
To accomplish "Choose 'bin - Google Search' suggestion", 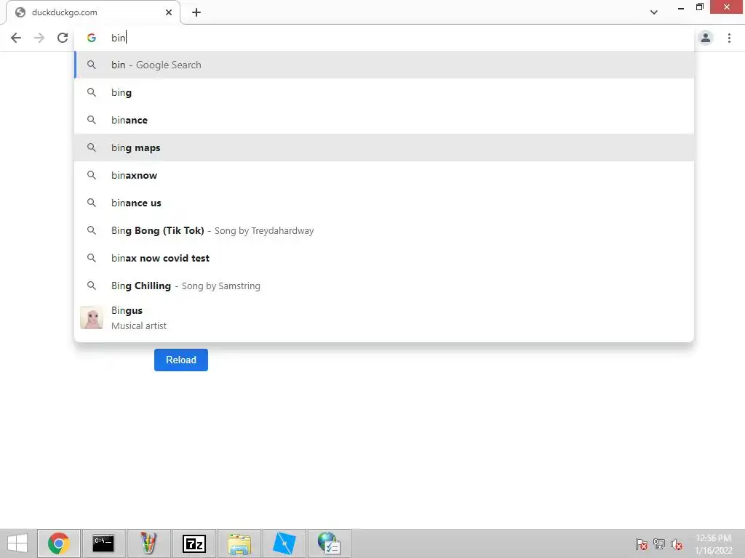I will [384, 65].
